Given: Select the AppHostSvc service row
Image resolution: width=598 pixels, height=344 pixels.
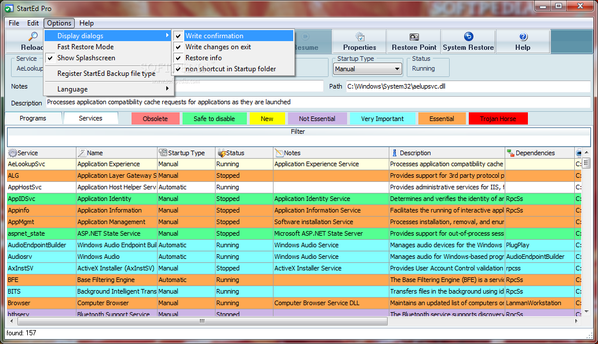Looking at the screenshot, I should point(294,188).
